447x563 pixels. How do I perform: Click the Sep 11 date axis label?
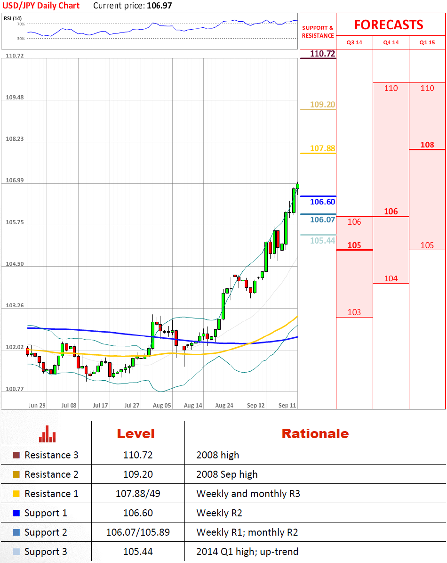click(287, 405)
